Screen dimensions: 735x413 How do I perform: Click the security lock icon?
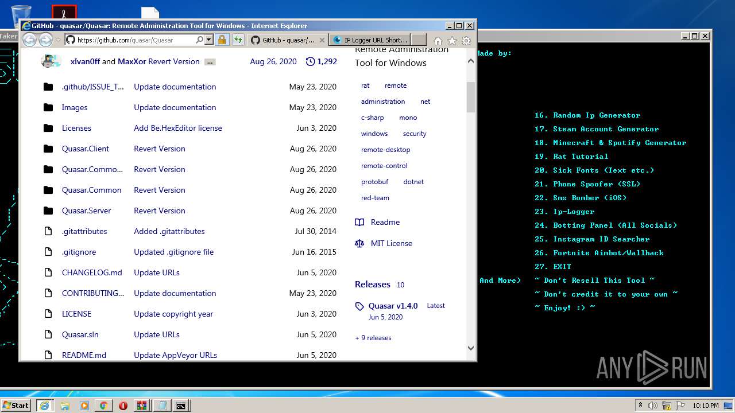222,40
